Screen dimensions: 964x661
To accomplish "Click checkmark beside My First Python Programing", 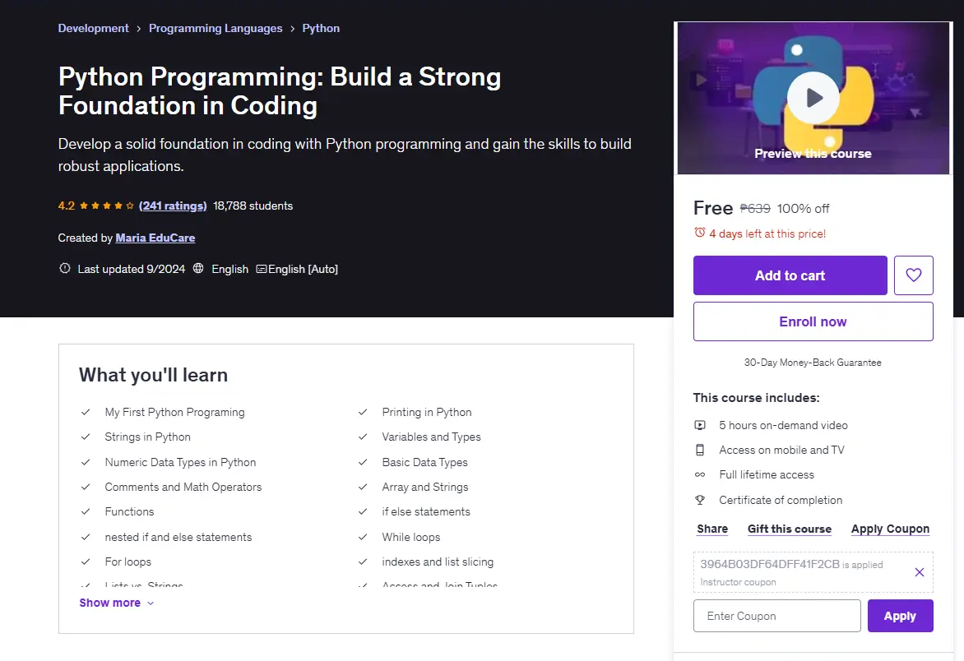I will (x=86, y=412).
